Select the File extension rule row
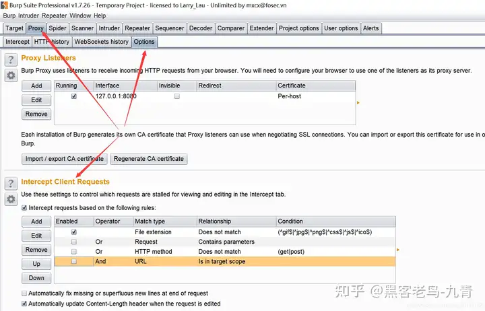This screenshot has height=311, width=485. point(225,232)
